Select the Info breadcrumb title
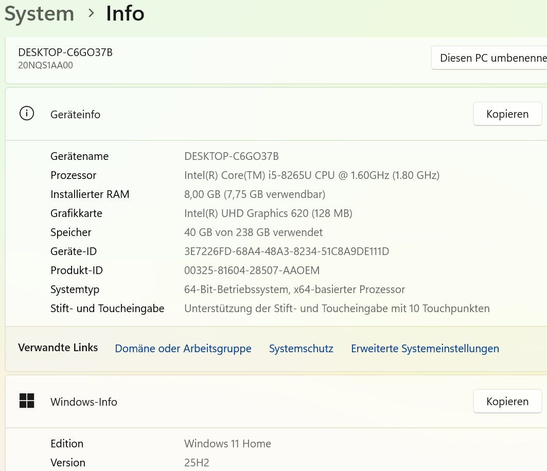The height and width of the screenshot is (471, 547). [125, 14]
